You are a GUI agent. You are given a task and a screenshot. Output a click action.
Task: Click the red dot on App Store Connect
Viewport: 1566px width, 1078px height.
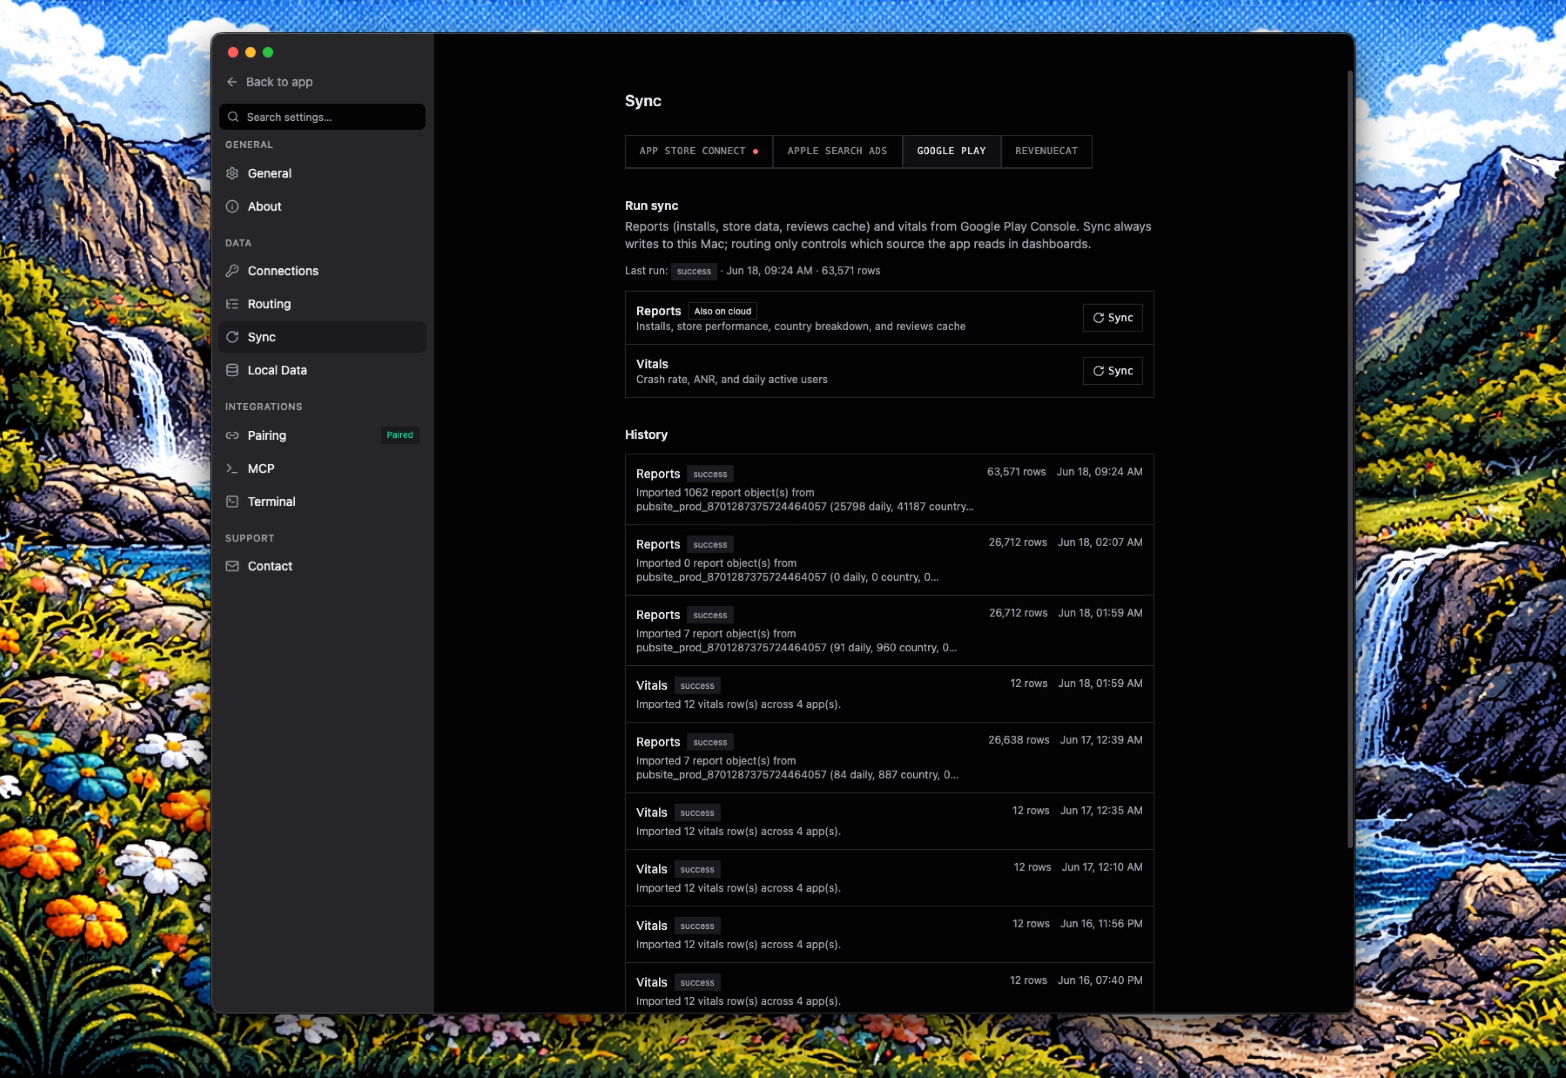(x=755, y=151)
